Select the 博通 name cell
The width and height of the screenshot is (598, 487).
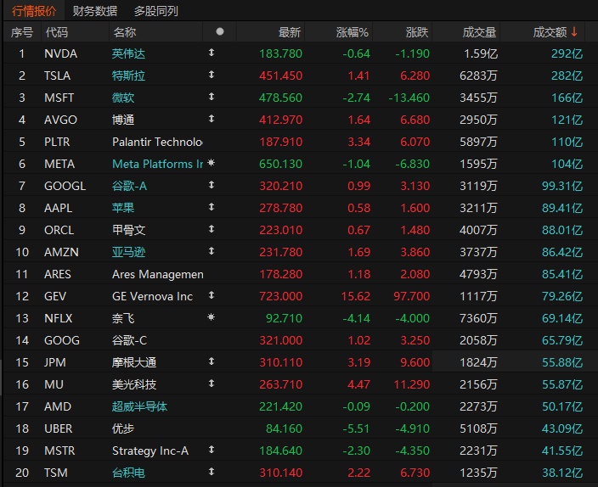[123, 120]
